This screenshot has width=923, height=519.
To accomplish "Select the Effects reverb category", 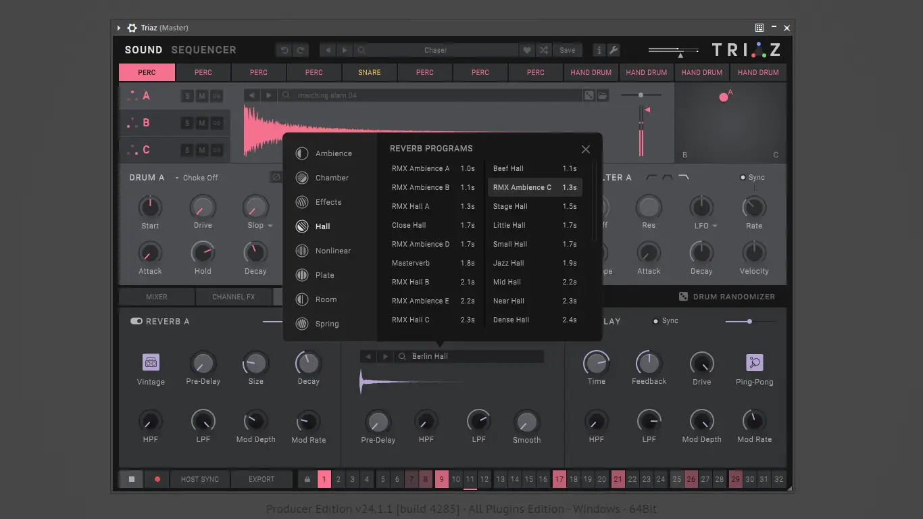I will 318,202.
